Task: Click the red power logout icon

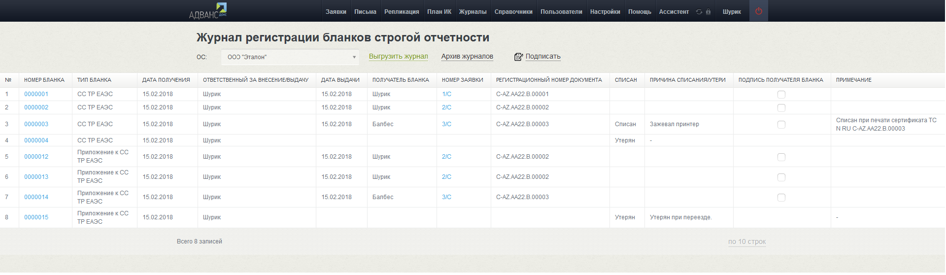Action: [758, 11]
